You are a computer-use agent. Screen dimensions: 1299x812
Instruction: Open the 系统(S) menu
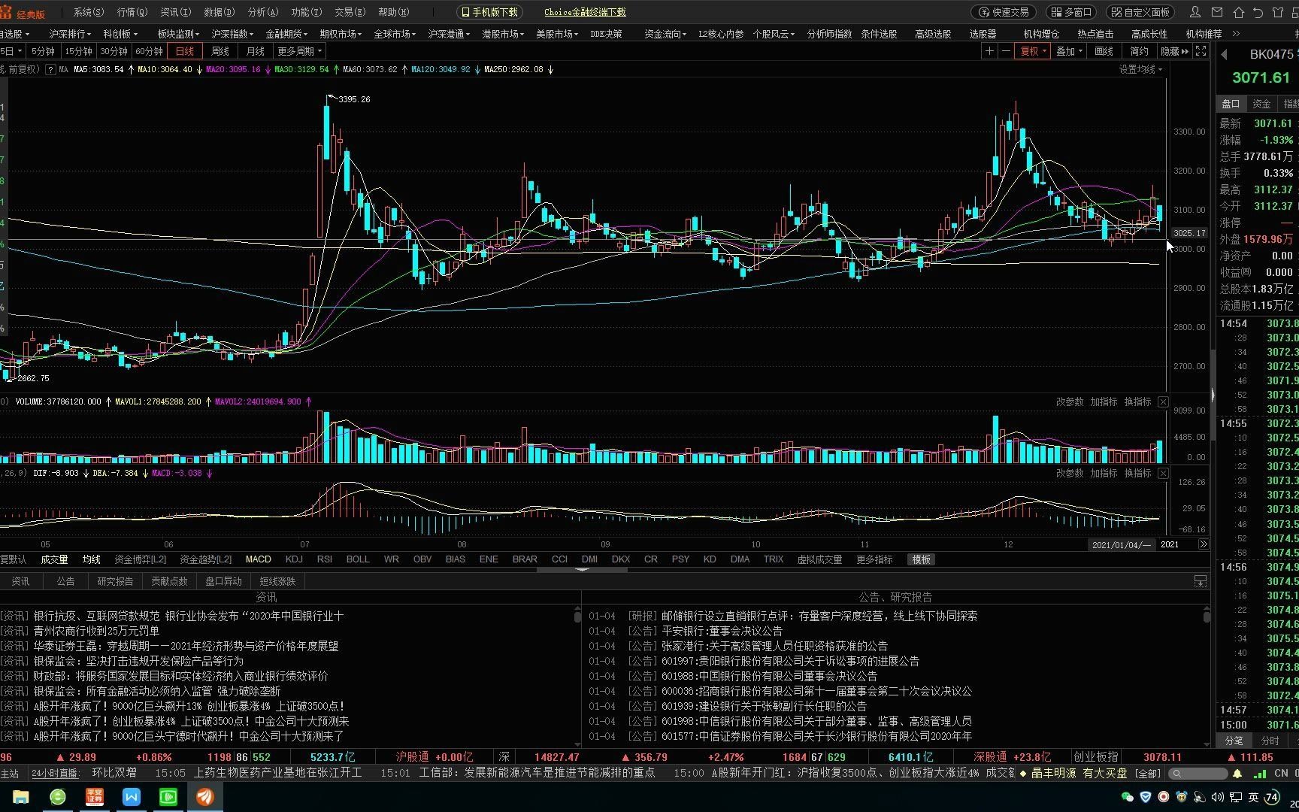click(x=89, y=12)
